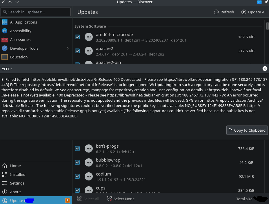Click the orange update warning badge
This screenshot has width=269, height=204.
click(x=68, y=201)
